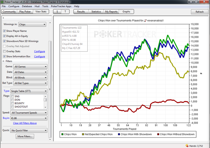Collapse the left panel with the small arrow
Screen dimensions: 210x148
(x=3, y=18)
